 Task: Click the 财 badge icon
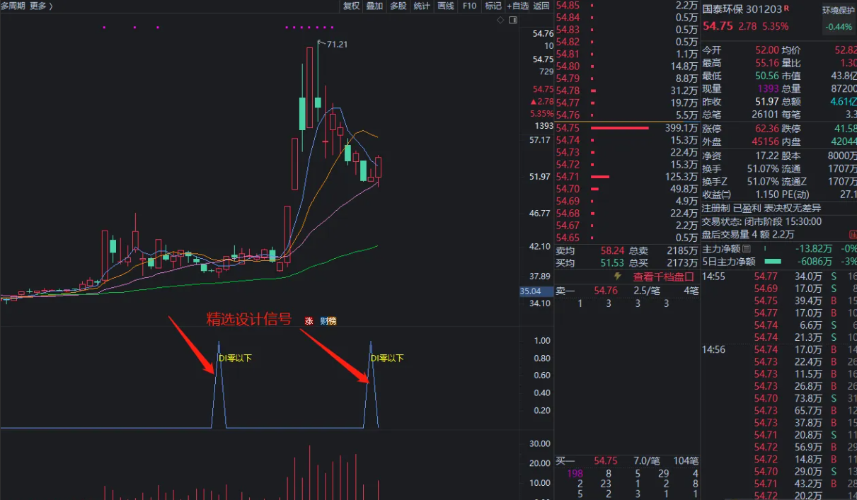tap(323, 321)
